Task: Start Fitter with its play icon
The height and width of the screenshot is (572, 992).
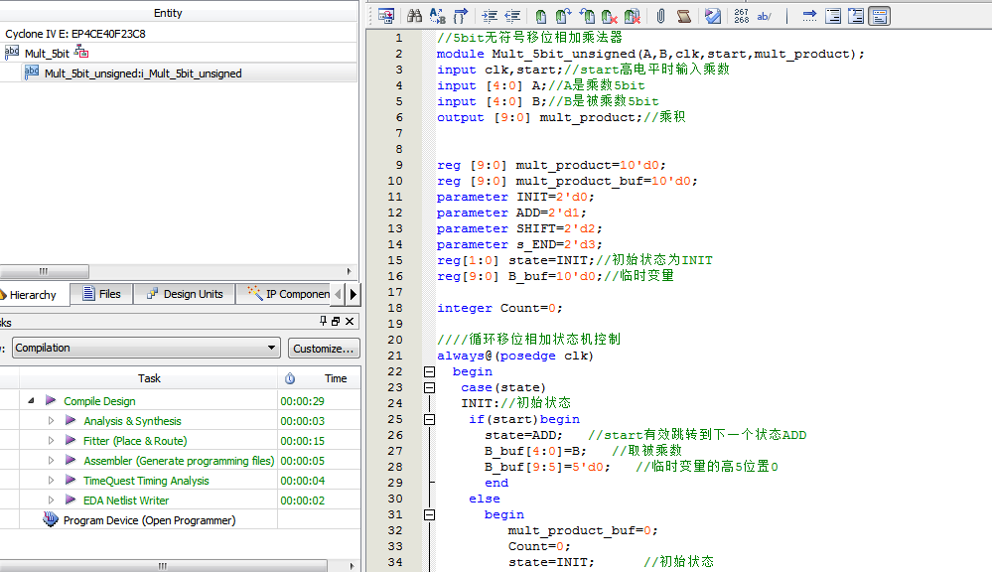Action: (71, 441)
